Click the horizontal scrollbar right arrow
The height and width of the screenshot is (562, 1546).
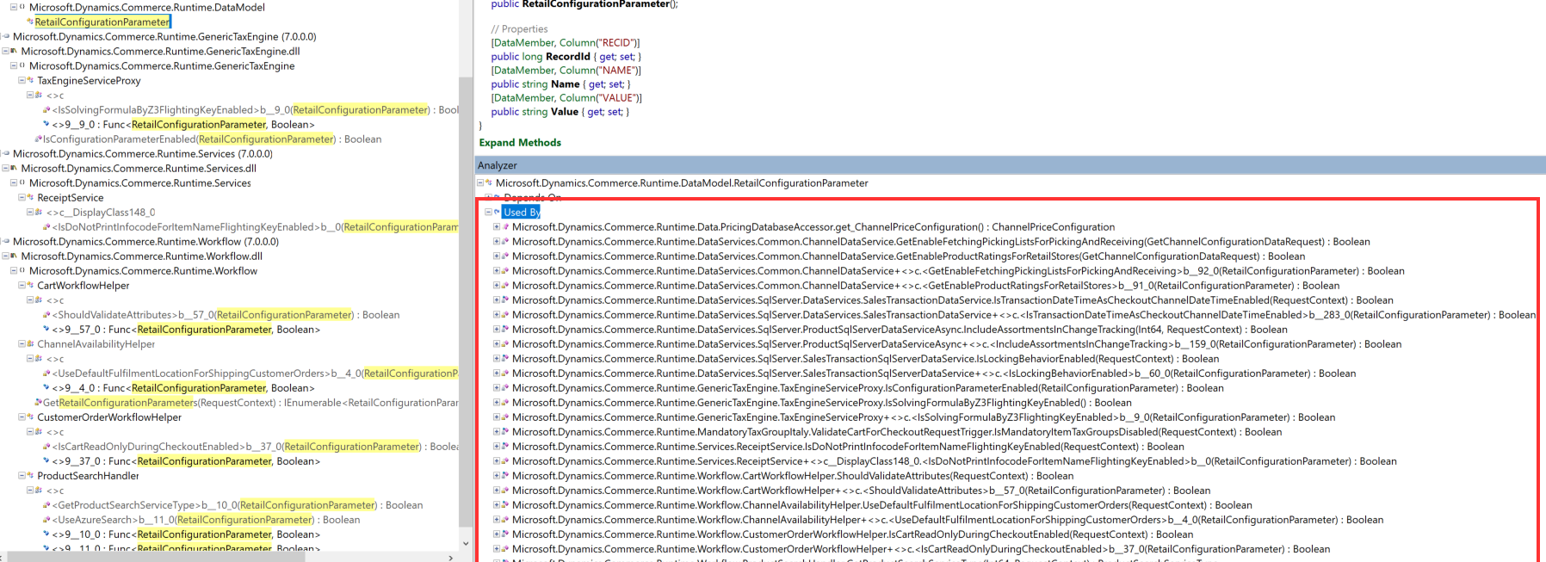point(451,557)
